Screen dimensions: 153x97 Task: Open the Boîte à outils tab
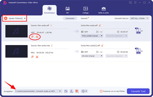click(104, 10)
